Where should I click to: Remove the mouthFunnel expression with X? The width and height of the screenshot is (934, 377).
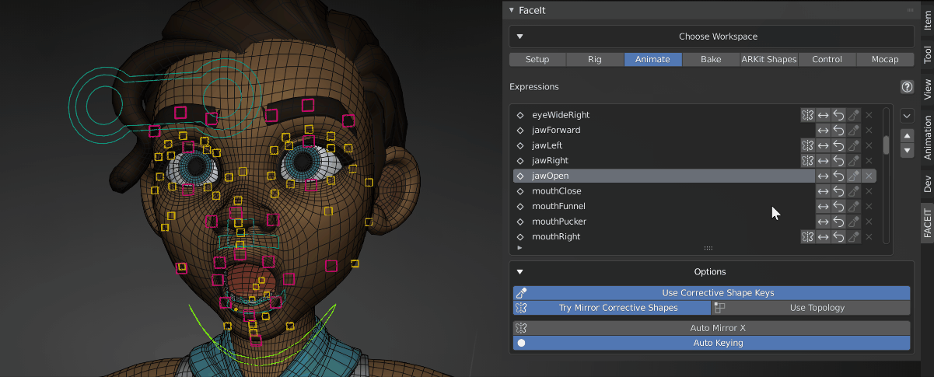[869, 207]
